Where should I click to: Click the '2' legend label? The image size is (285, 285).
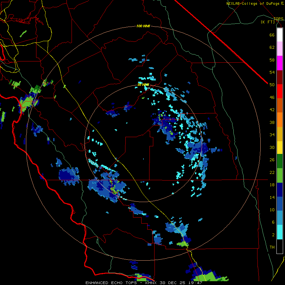click(273, 235)
